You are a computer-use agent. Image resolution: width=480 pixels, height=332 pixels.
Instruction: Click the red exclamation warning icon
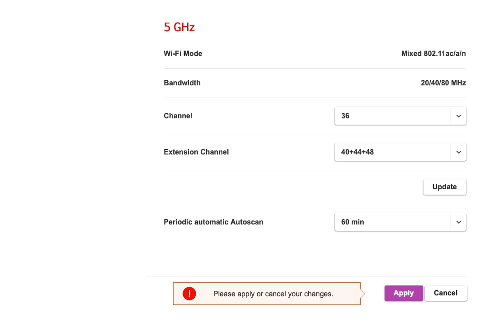coord(189,294)
